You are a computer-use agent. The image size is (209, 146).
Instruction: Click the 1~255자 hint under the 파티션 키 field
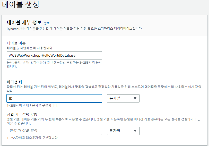click(32, 105)
